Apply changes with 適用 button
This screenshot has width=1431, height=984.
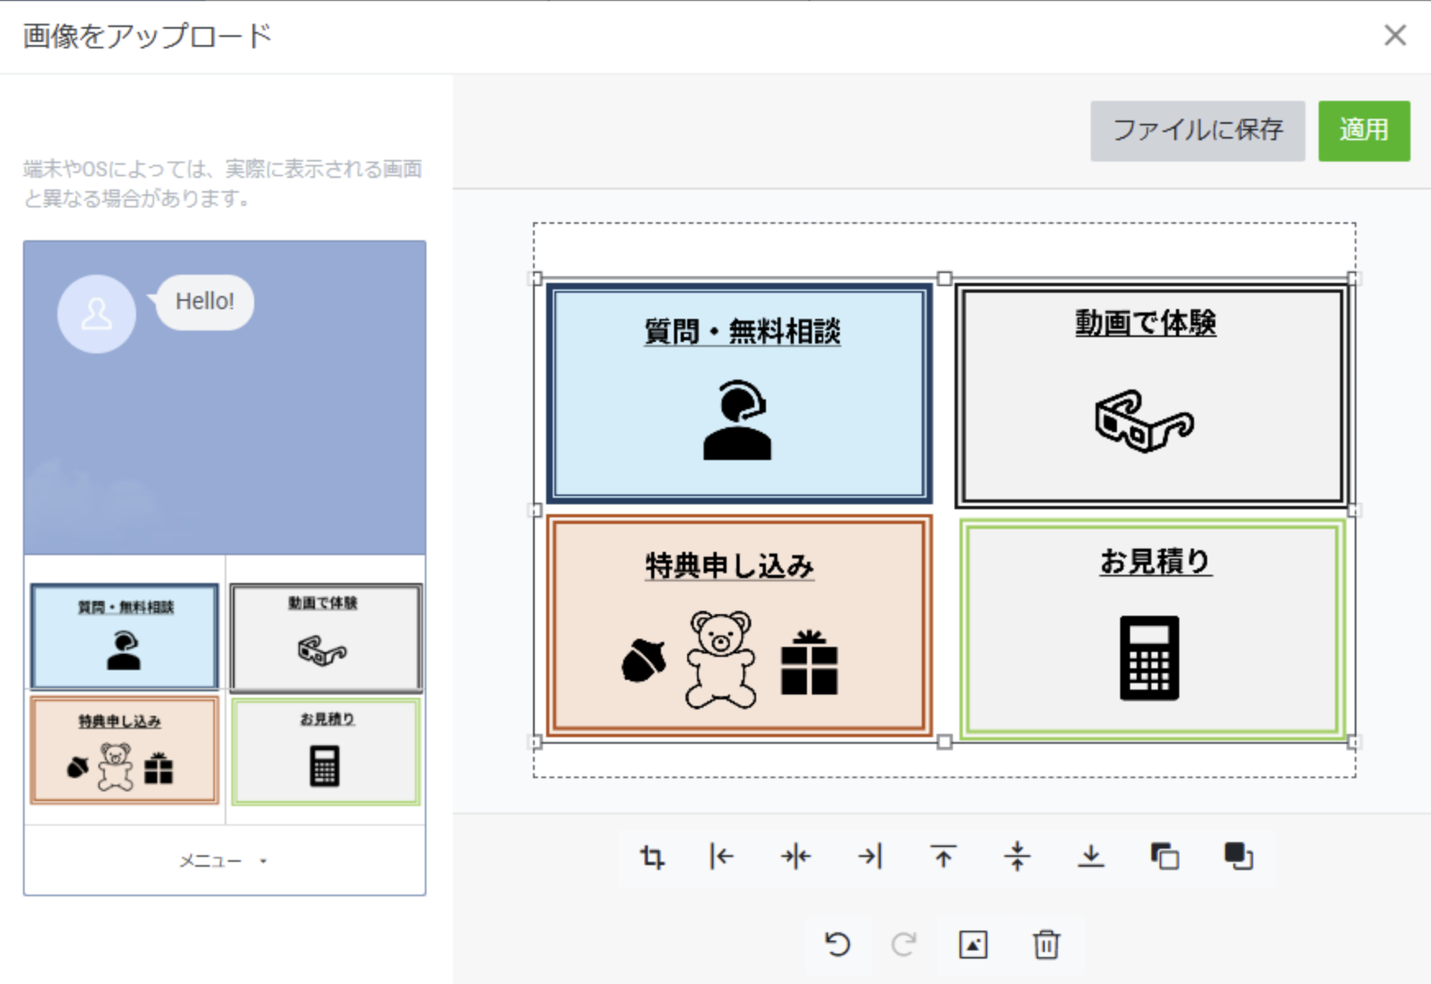pos(1365,130)
